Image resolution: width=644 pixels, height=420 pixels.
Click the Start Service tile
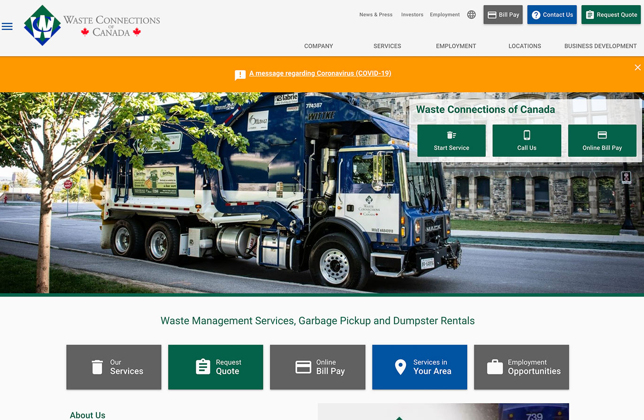(x=452, y=141)
